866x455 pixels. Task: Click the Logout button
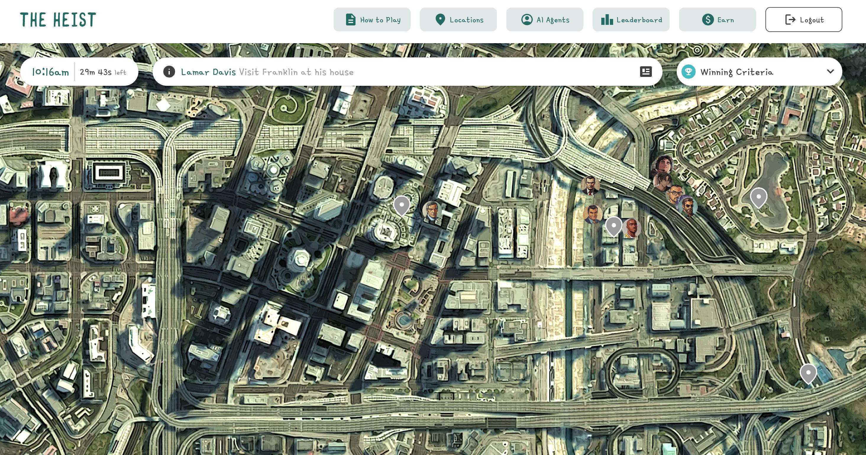[x=804, y=20]
